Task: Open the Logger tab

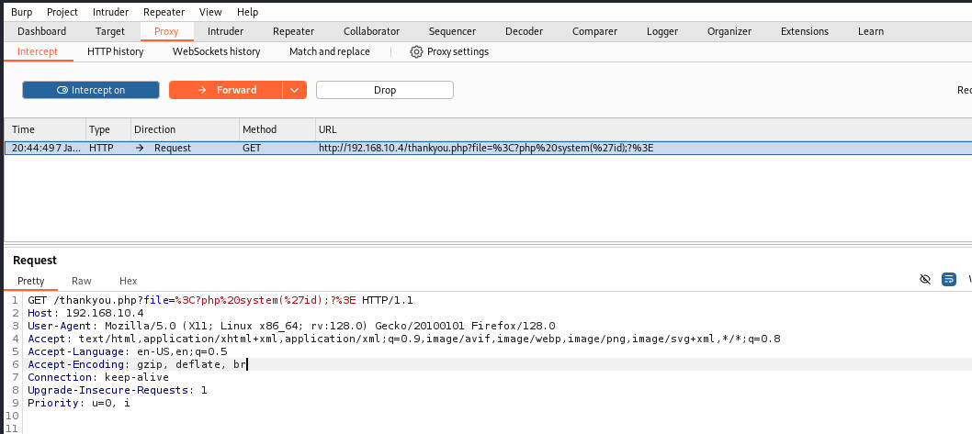Action: coord(662,31)
